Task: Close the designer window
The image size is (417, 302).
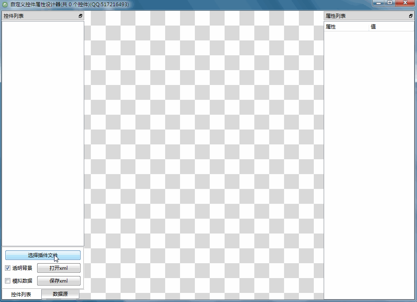Action: point(405,3)
